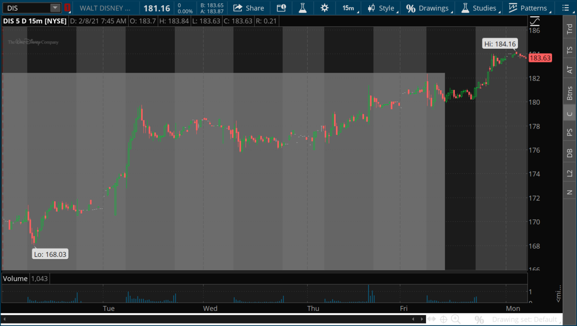Open chart settings gear icon
The width and height of the screenshot is (577, 326).
(x=325, y=8)
